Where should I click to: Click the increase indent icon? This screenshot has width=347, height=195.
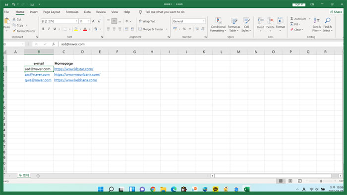132,29
